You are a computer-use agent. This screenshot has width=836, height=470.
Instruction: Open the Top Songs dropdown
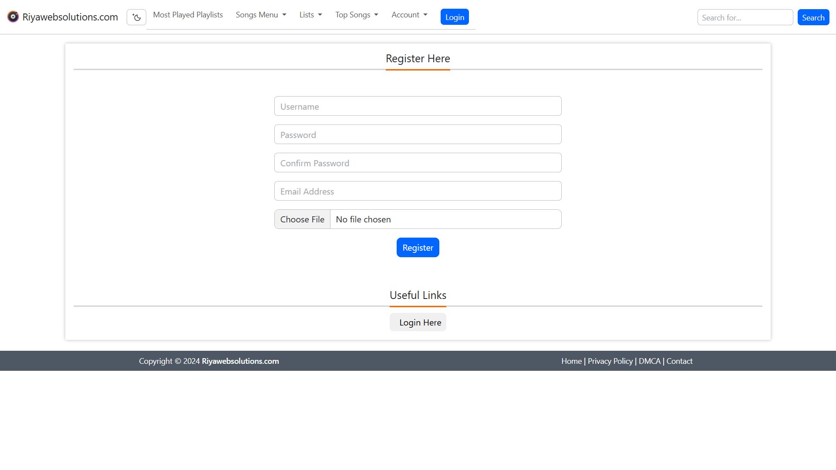(357, 15)
